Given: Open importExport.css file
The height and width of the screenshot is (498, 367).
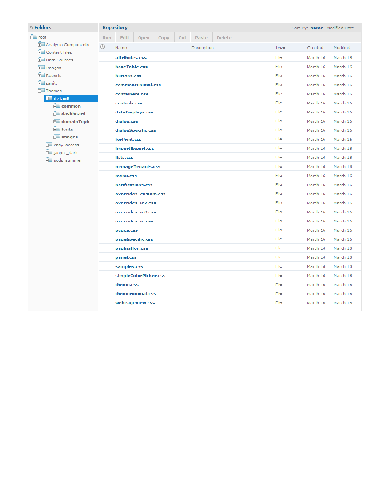Looking at the screenshot, I should [135, 148].
